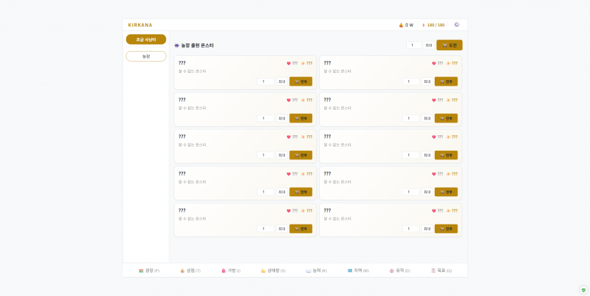This screenshot has width=590, height=296.
Task: Open the 광장 (P) tab
Action: (149, 271)
